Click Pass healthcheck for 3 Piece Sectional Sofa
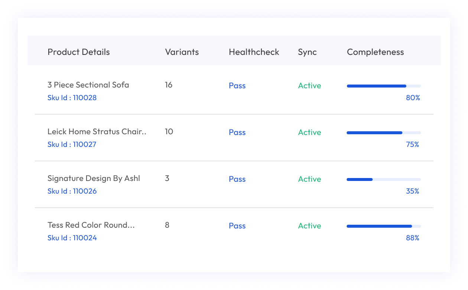This screenshot has width=468, height=290. (x=237, y=86)
